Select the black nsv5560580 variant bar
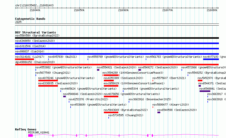The width and height of the screenshot is (226, 138). point(117,38)
